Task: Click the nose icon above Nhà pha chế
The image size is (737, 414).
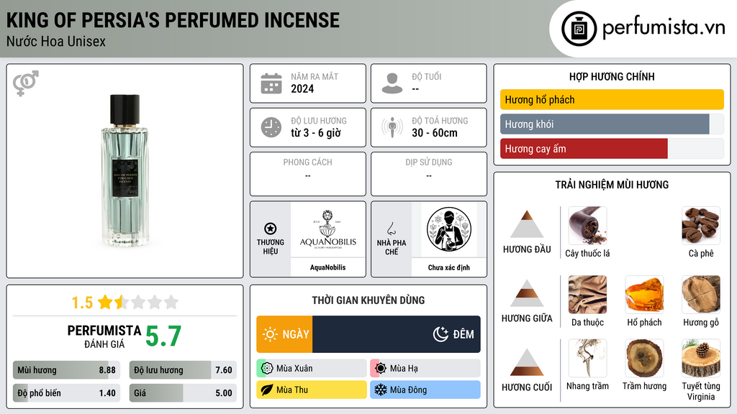Action: click(x=391, y=229)
